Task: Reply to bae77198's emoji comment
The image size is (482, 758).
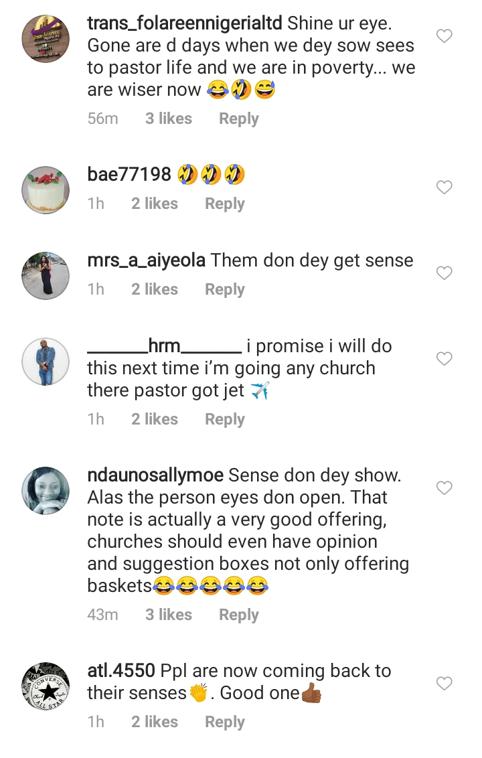Action: pyautogui.click(x=224, y=204)
